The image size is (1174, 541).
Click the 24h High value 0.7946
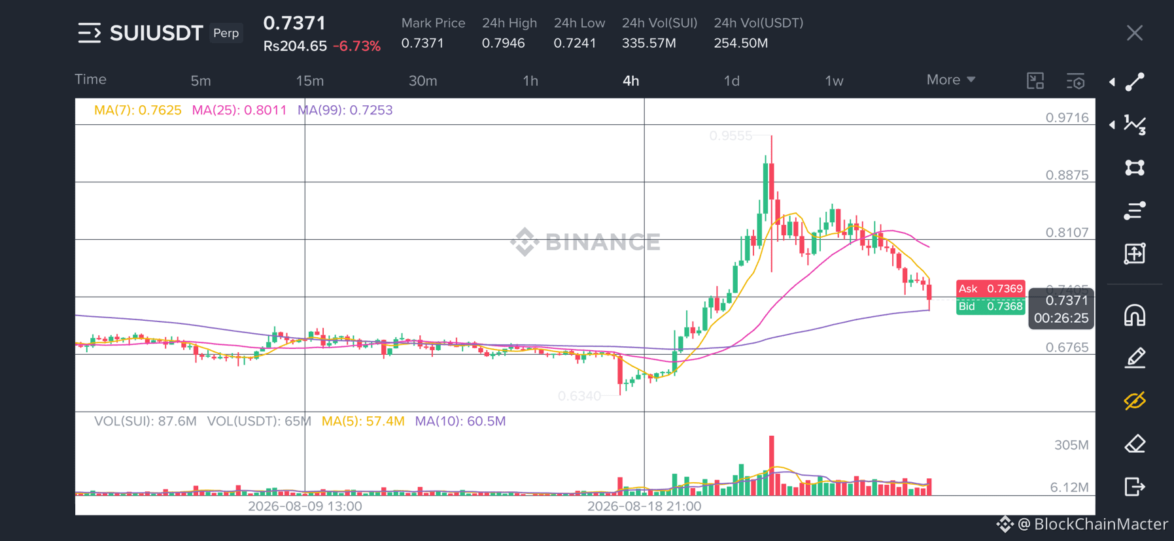(x=504, y=43)
